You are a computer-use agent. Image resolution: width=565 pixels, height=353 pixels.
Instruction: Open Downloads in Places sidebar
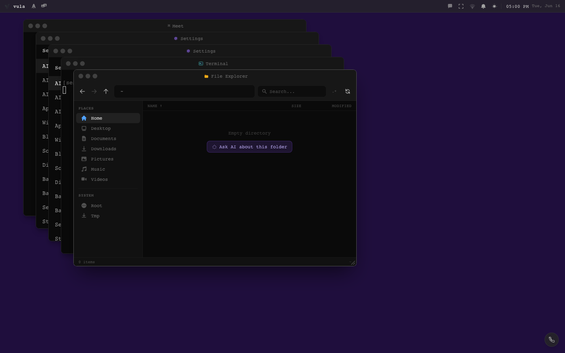tap(108, 149)
